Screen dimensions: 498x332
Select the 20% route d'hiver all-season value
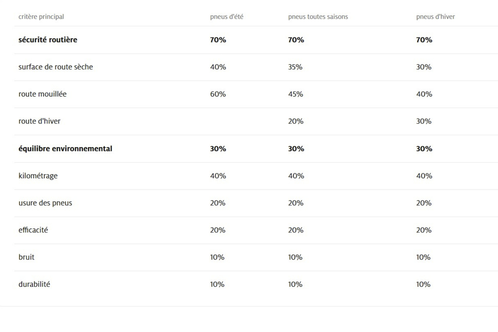tap(295, 121)
